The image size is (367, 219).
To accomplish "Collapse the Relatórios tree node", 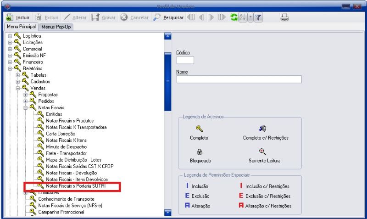I will [x=10, y=68].
